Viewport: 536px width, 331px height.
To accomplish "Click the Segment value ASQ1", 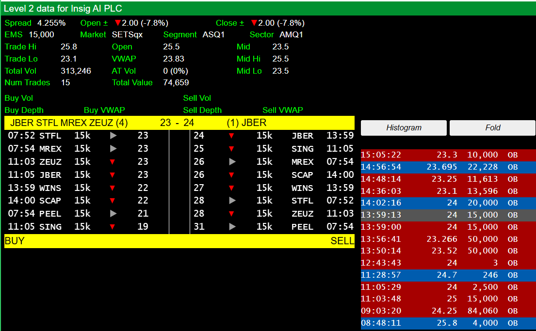I will (213, 35).
